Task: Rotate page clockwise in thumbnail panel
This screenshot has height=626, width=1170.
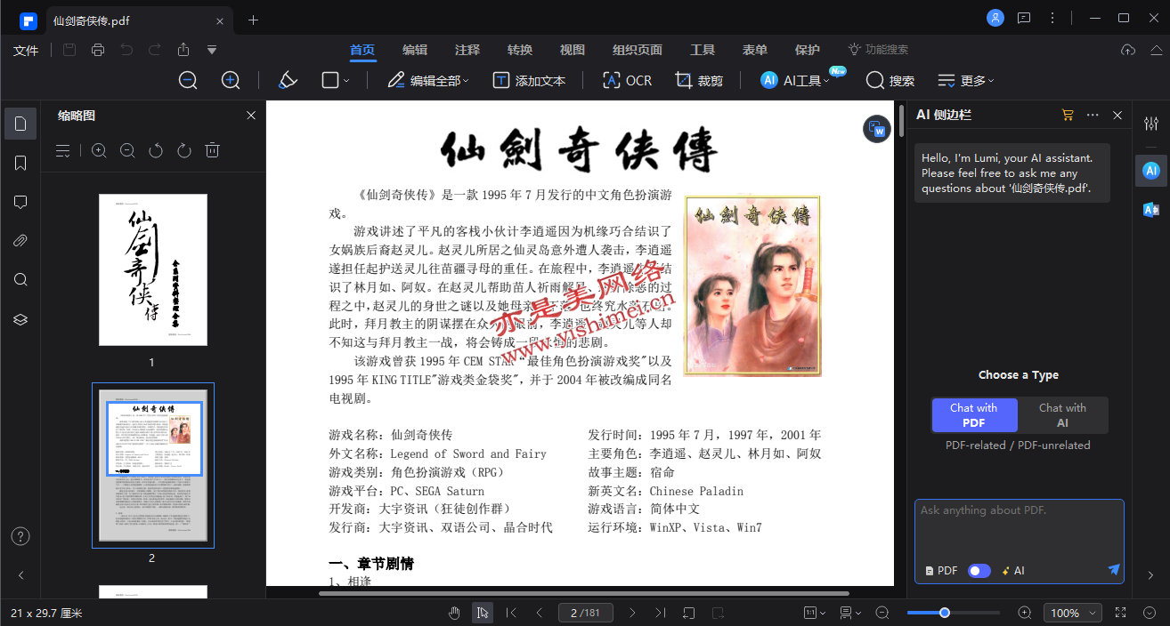Action: (184, 151)
